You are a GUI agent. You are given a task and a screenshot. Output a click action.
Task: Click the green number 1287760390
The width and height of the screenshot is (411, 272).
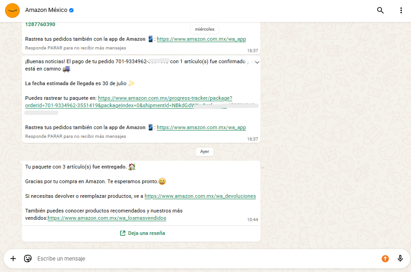coord(40,24)
